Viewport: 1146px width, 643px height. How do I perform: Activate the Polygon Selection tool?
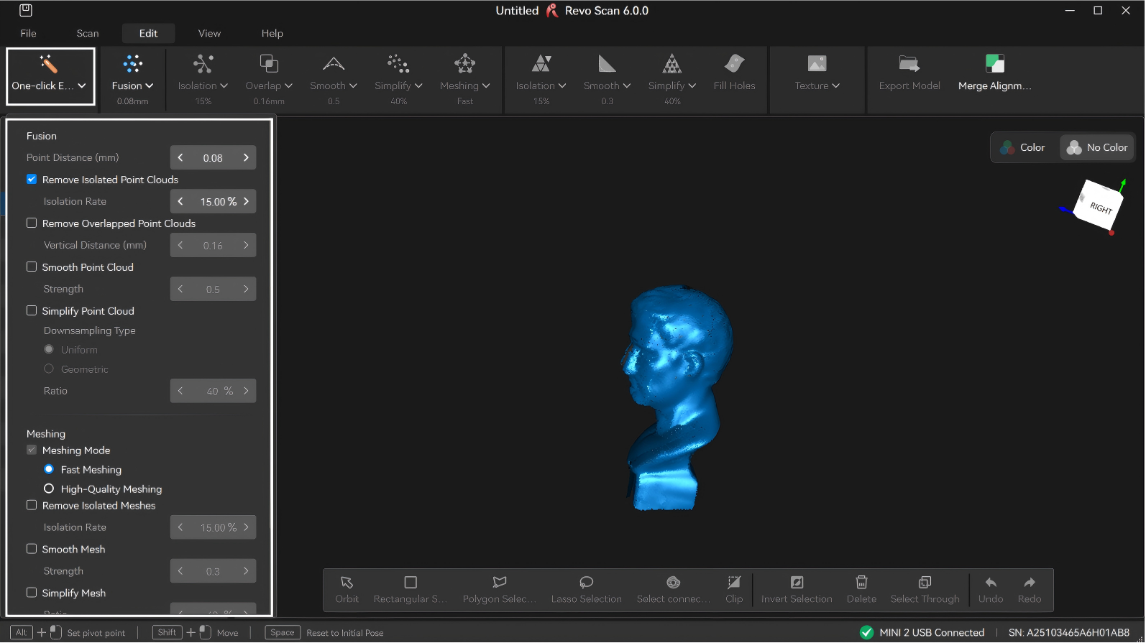[x=499, y=583]
